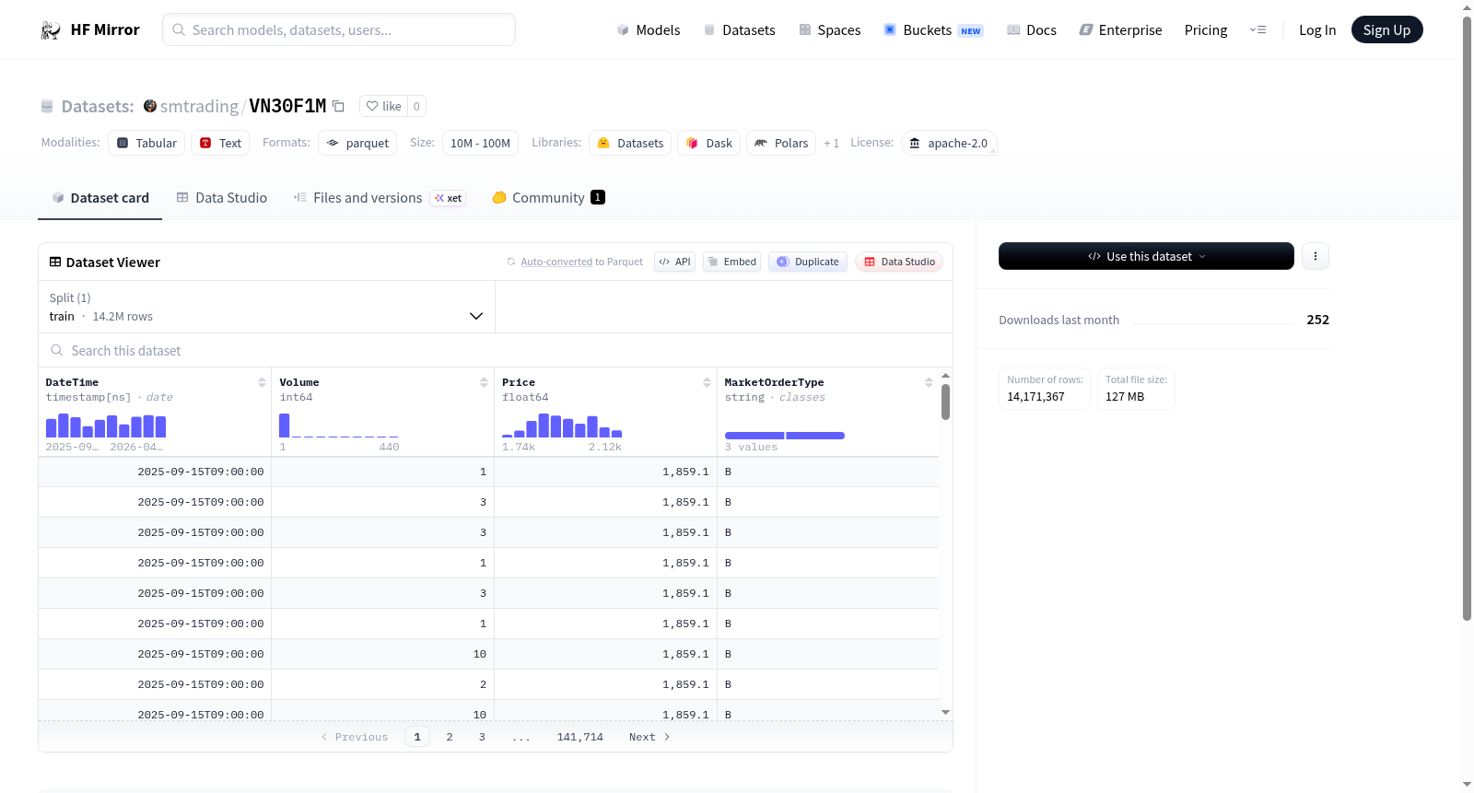Open Buckets in the navigation
This screenshot has width=1474, height=793.
[x=933, y=29]
